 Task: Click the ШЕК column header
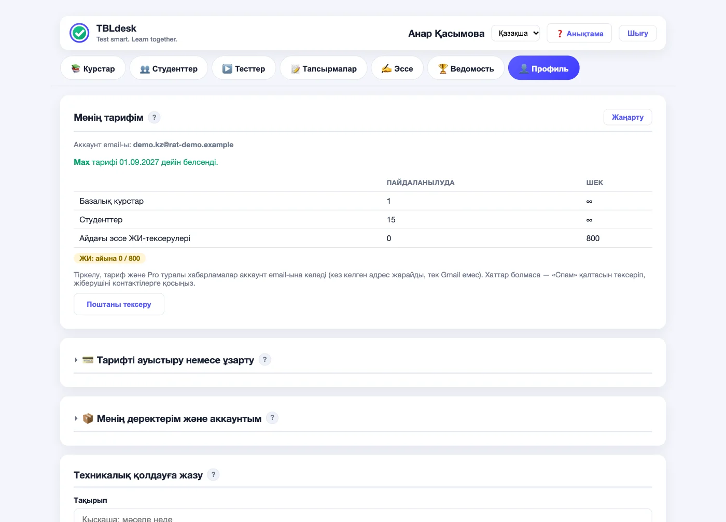594,182
